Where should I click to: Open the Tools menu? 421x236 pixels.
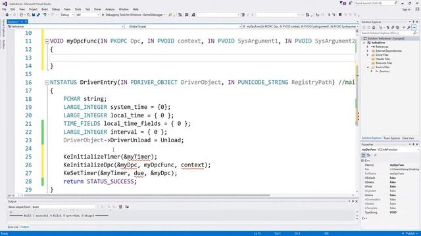coord(78,9)
